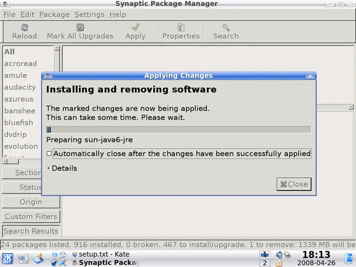Click the Sections filter button
The height and width of the screenshot is (267, 356).
22,173
